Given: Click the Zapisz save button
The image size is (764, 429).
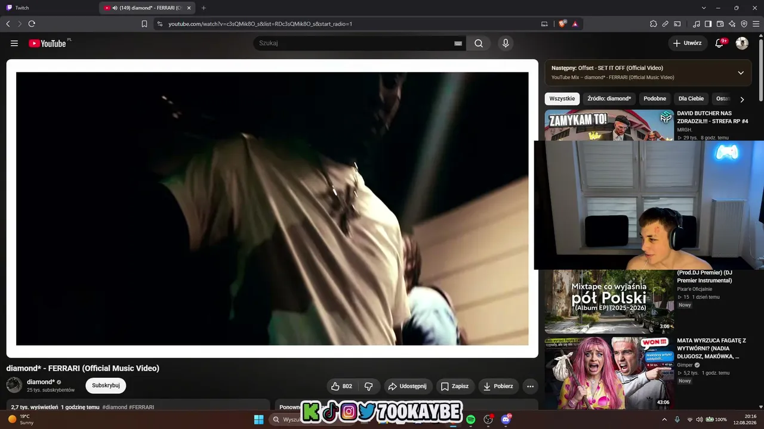Looking at the screenshot, I should click(x=455, y=386).
